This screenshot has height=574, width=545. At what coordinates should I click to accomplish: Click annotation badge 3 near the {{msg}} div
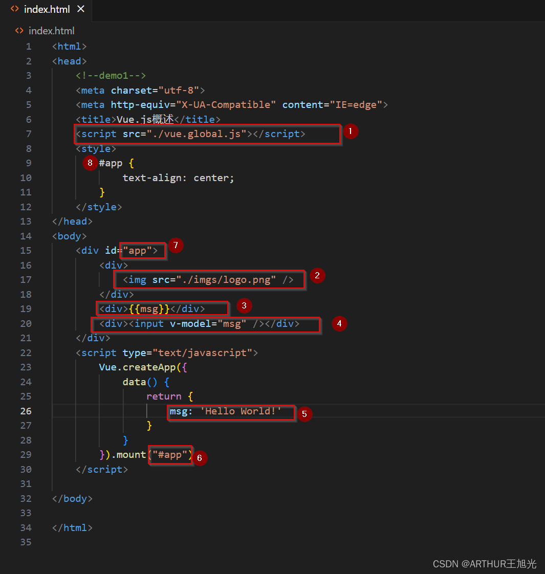(x=244, y=305)
